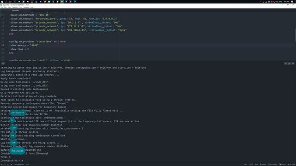Screen dimensions: 296x166
Task: Open the Windows Start menu
Action: pos(2,1)
